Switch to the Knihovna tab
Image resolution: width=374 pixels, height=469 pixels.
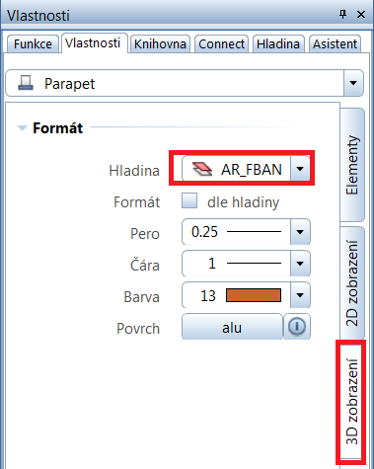tap(160, 44)
